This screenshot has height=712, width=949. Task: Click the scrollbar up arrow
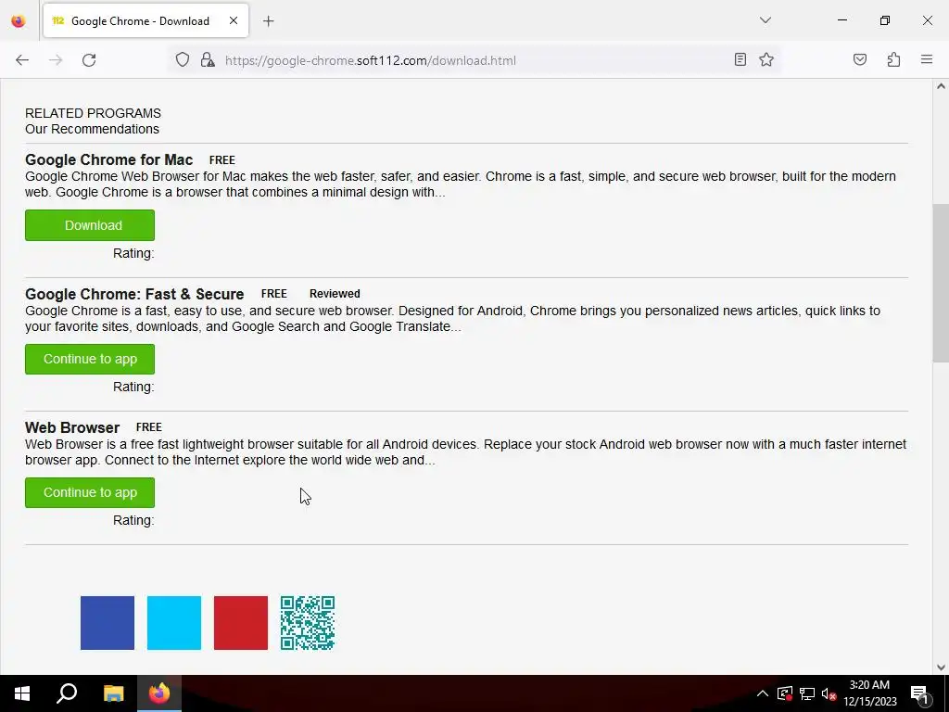coord(941,86)
